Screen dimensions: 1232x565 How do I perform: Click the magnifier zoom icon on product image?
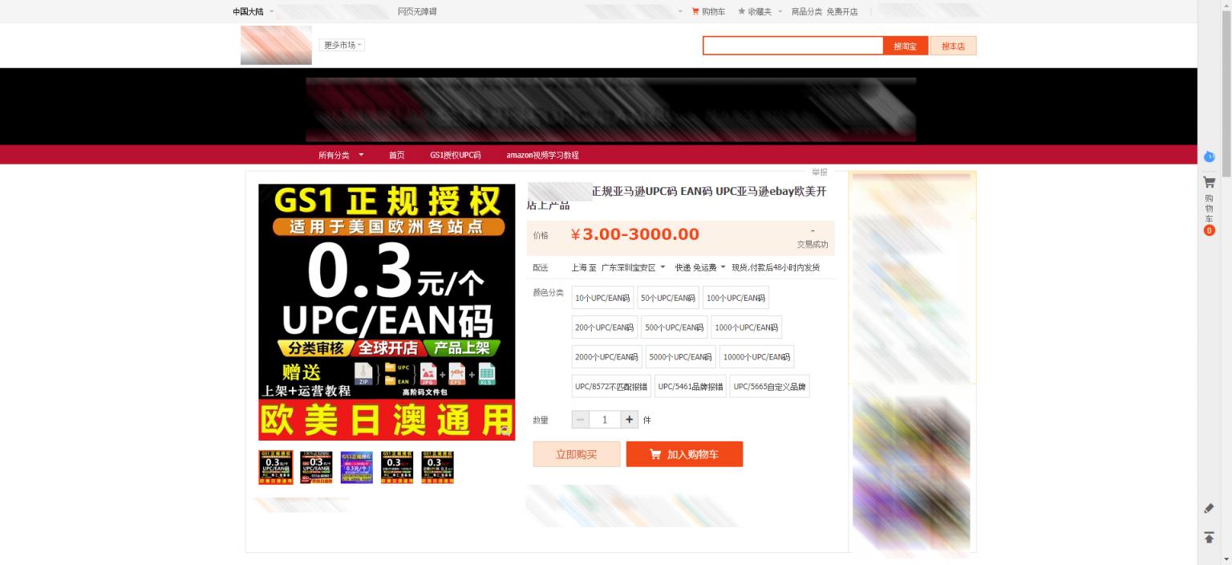pos(505,430)
